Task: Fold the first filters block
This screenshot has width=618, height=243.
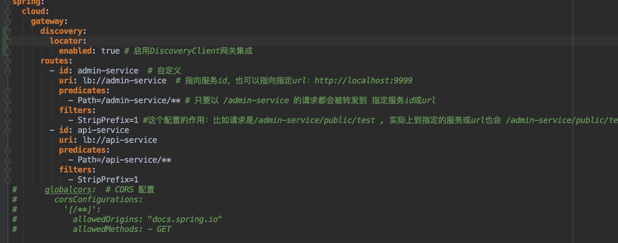Action: [8, 111]
